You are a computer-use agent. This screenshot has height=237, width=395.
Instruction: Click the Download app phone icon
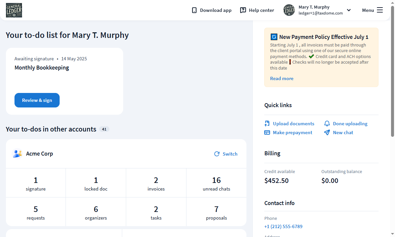click(x=194, y=10)
